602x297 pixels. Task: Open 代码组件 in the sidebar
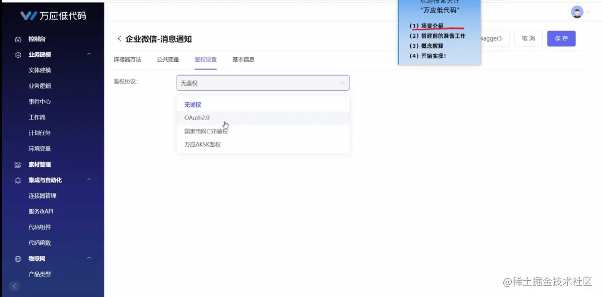(x=40, y=227)
